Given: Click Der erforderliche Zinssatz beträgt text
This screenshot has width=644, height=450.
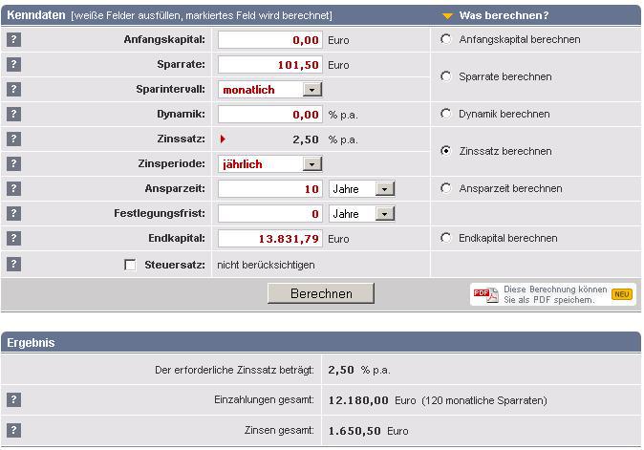Looking at the screenshot, I should click(234, 370).
